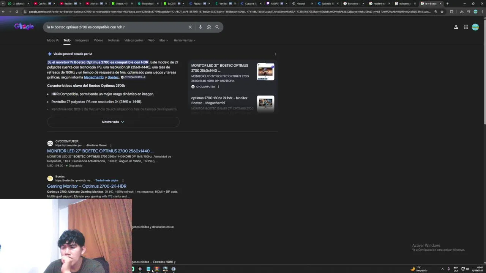Image resolution: width=486 pixels, height=273 pixels.
Task: Click the ESP LAA language indicator
Action: (x=456, y=269)
